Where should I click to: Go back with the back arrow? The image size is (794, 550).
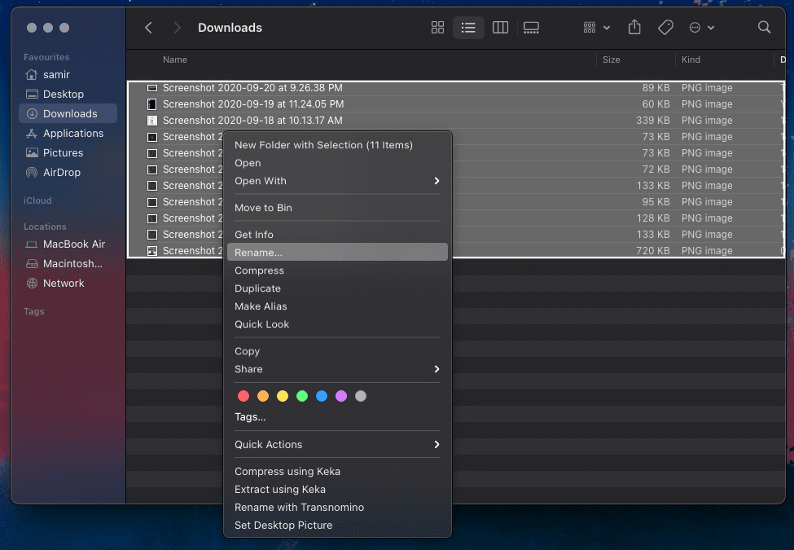pos(148,28)
